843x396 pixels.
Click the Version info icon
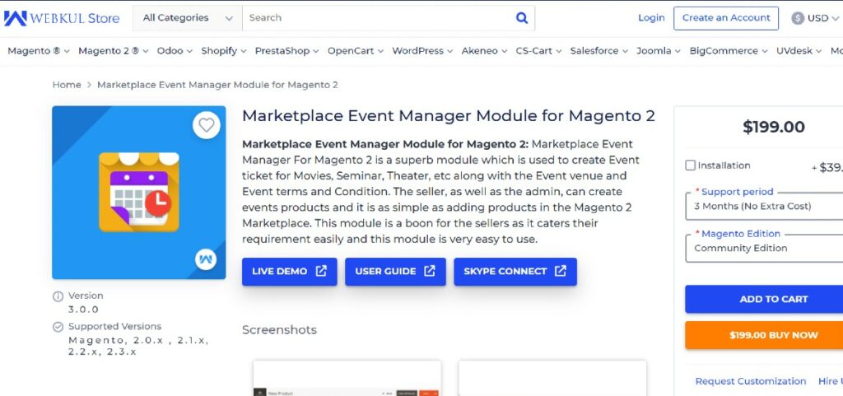[58, 296]
